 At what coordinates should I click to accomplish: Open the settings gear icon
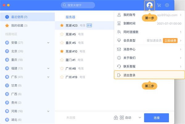click(x=167, y=5)
